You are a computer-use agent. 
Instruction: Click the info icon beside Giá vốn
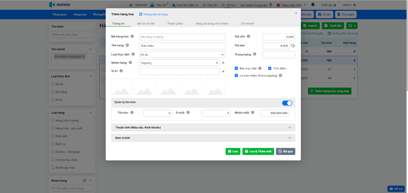(248, 36)
